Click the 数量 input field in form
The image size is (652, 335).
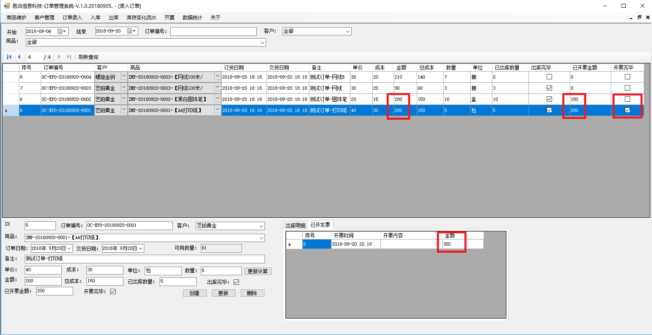221,271
